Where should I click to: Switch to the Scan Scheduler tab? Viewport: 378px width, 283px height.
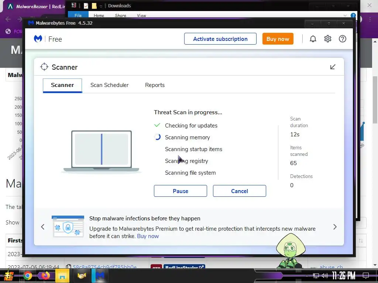(109, 85)
